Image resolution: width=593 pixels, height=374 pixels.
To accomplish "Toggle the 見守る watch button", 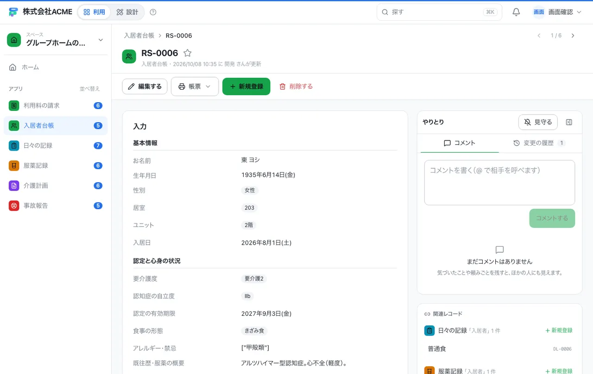I will pyautogui.click(x=538, y=122).
